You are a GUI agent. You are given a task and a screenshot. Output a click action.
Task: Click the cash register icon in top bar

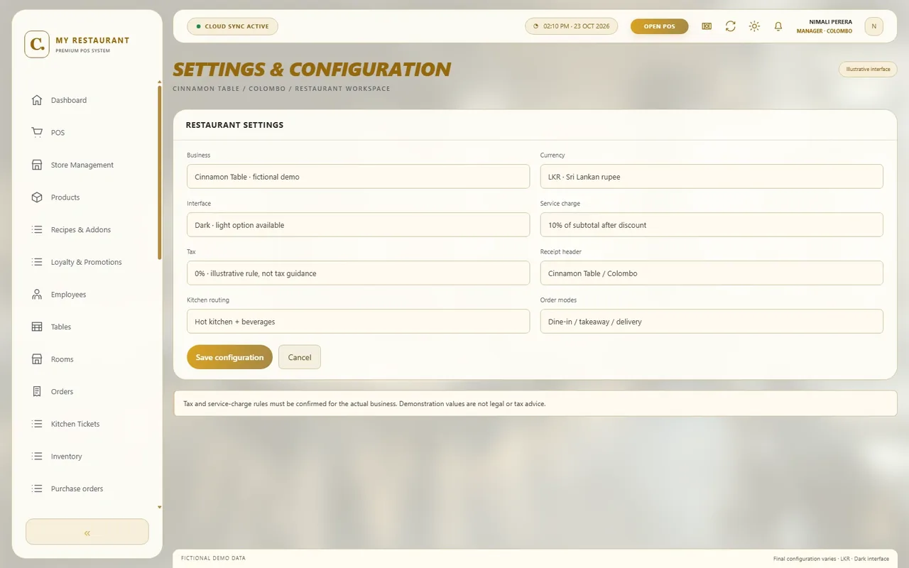tap(707, 26)
